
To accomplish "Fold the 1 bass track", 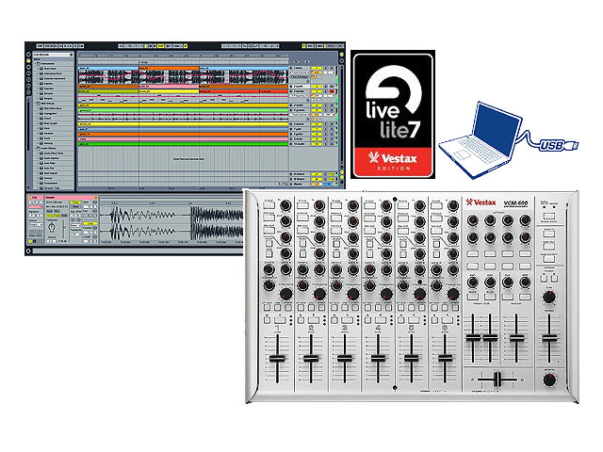I will click(291, 68).
